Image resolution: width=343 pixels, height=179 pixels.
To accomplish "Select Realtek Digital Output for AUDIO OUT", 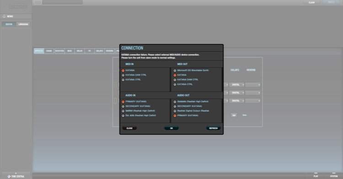I will coord(191,111).
